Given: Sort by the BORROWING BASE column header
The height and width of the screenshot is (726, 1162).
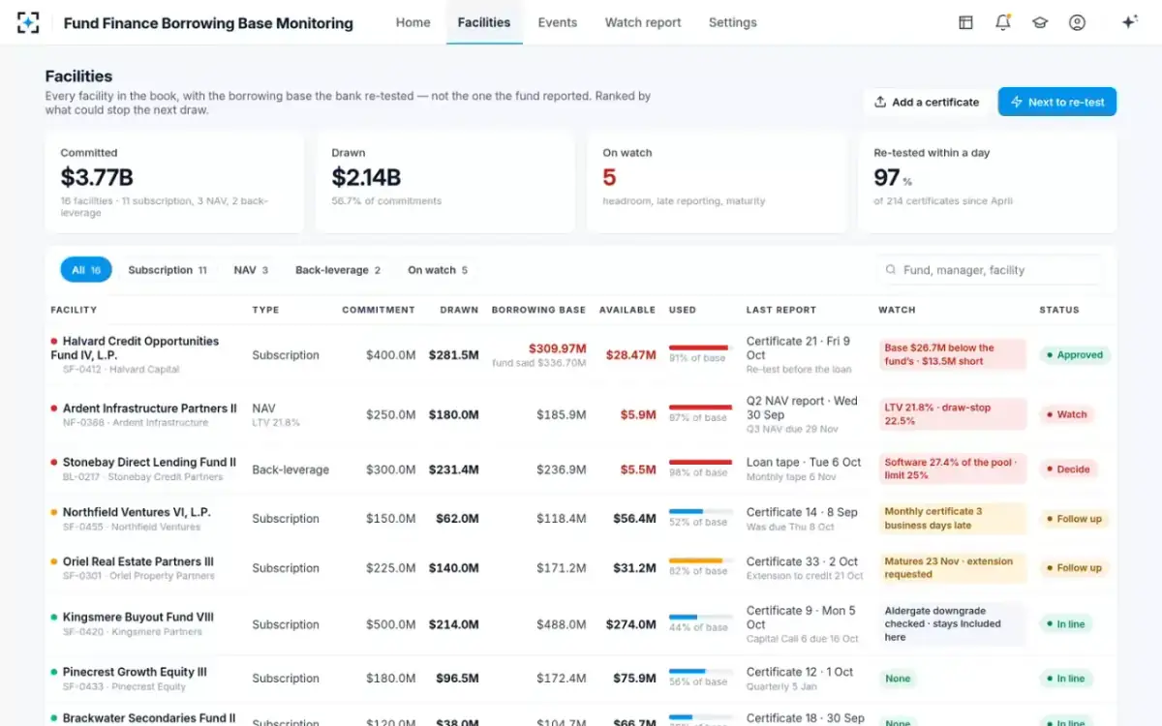Looking at the screenshot, I should pyautogui.click(x=538, y=310).
